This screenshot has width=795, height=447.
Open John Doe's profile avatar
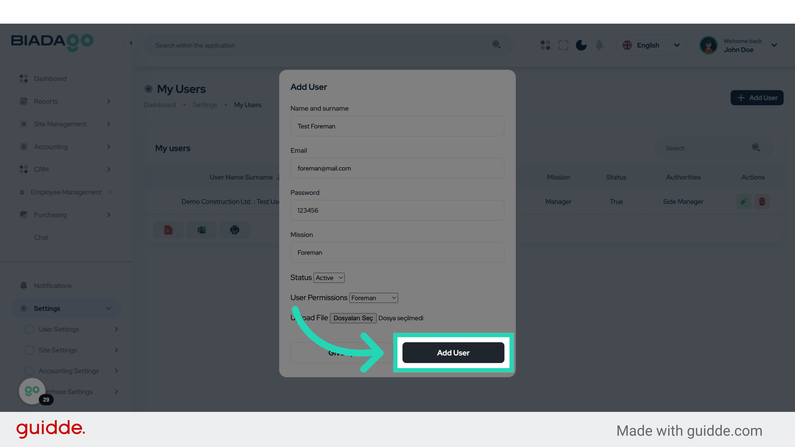708,45
